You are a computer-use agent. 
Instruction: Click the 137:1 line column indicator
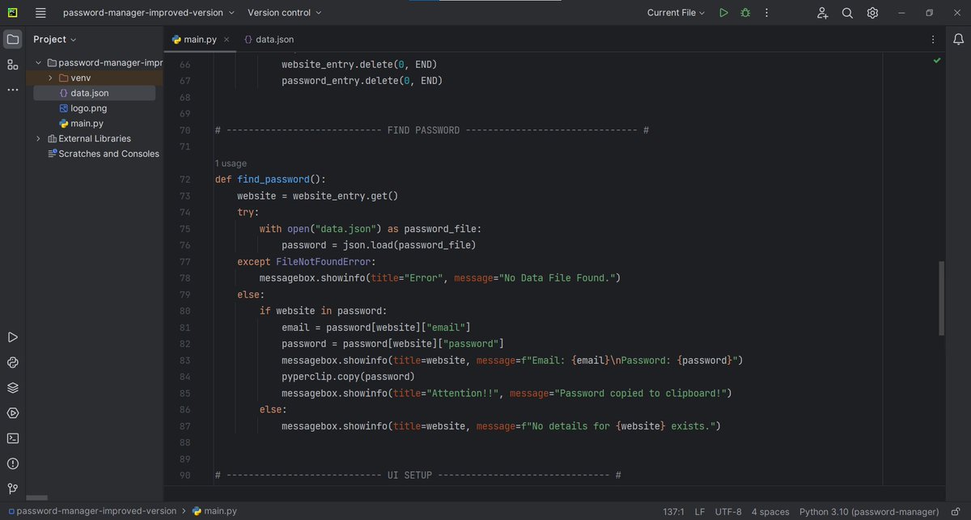click(x=673, y=512)
